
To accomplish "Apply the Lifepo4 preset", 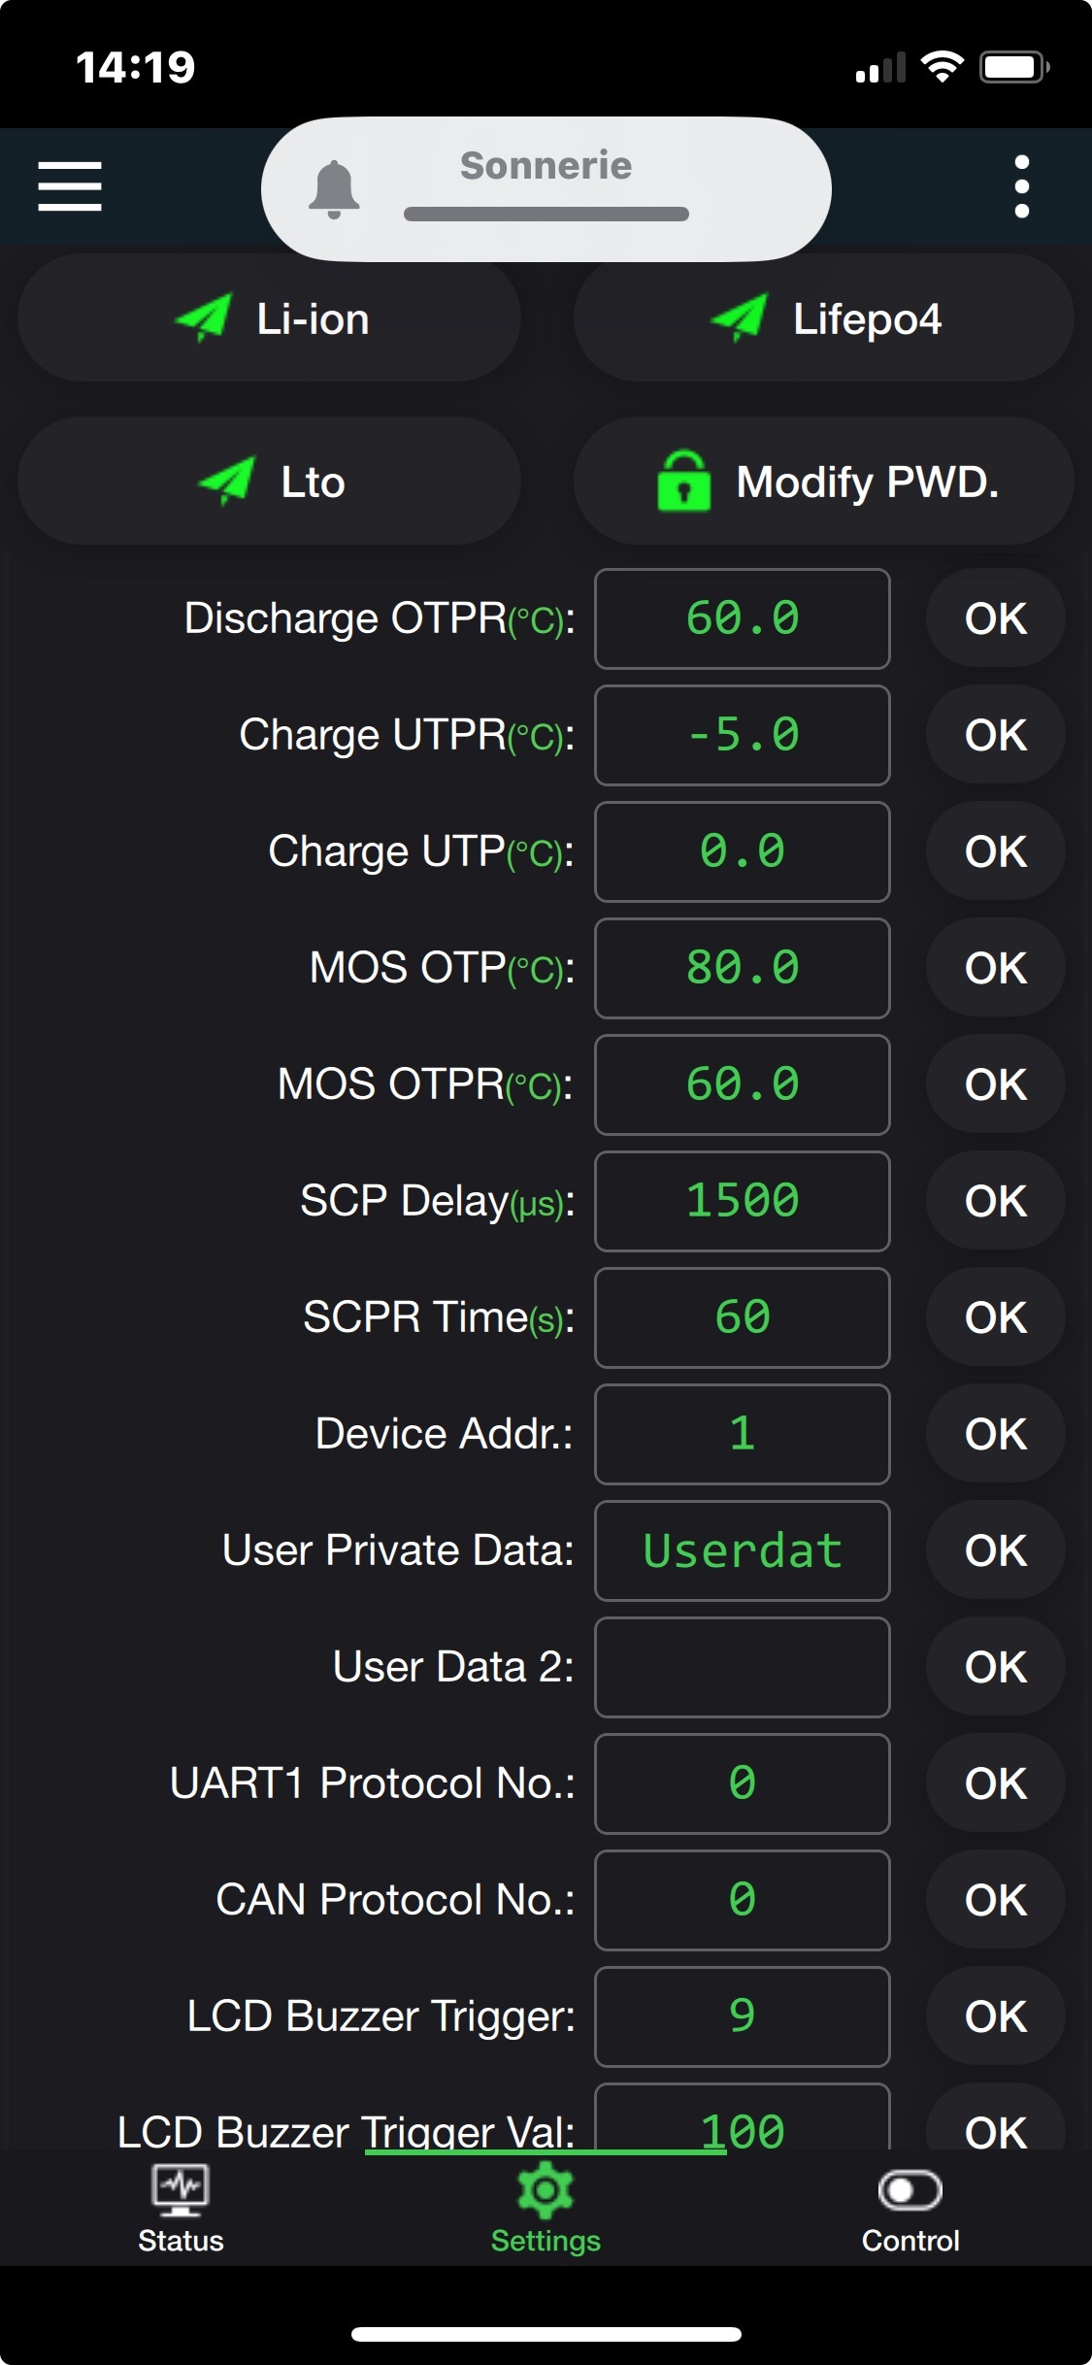I will pos(823,318).
